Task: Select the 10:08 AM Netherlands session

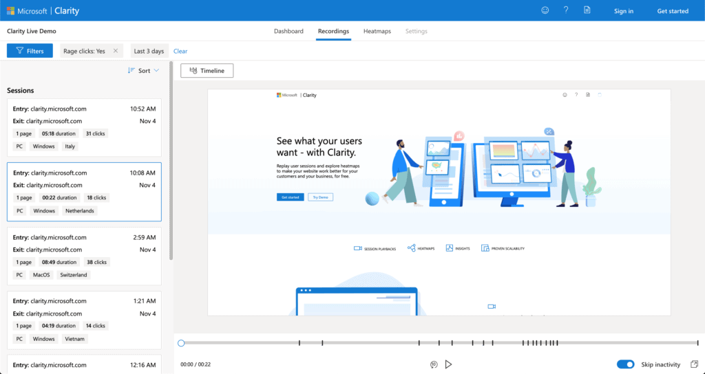Action: click(x=84, y=192)
